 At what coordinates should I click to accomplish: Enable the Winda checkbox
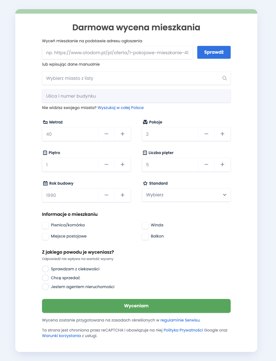pyautogui.click(x=145, y=225)
